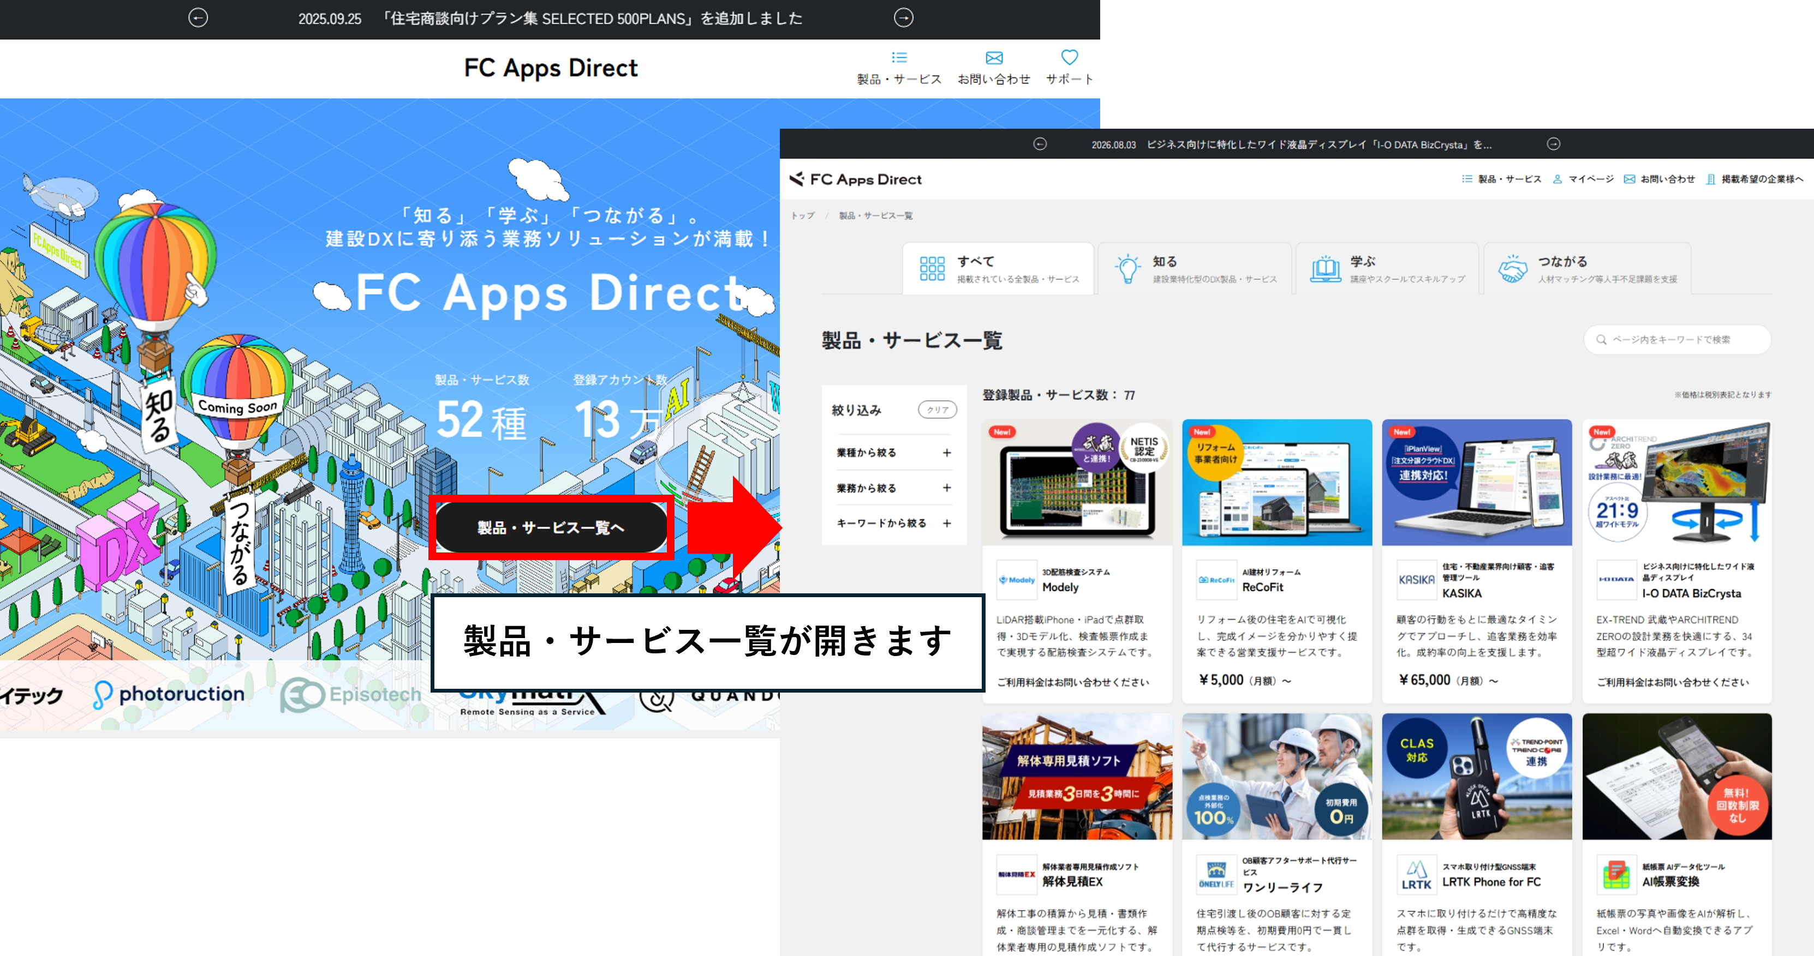Click the news headline in right window banner
Screen dimensions: 1814x956
(1292, 145)
